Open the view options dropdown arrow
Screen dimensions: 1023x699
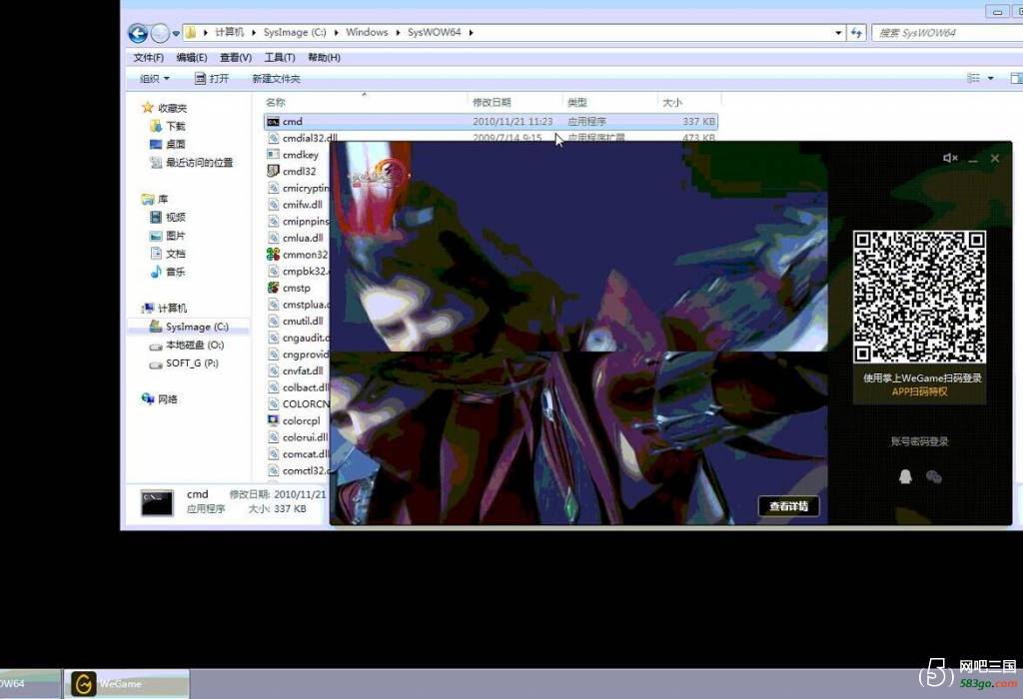click(990, 78)
